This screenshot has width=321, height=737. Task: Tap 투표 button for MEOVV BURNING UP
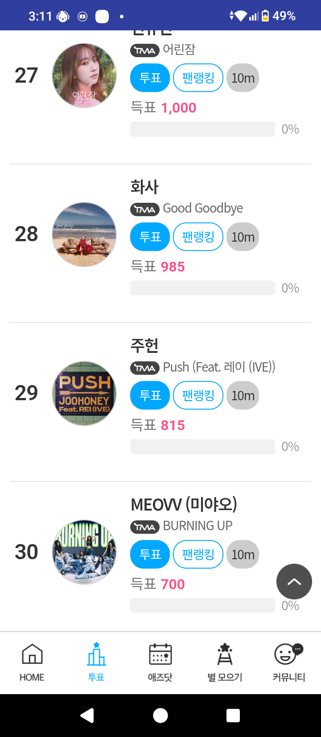(x=150, y=554)
